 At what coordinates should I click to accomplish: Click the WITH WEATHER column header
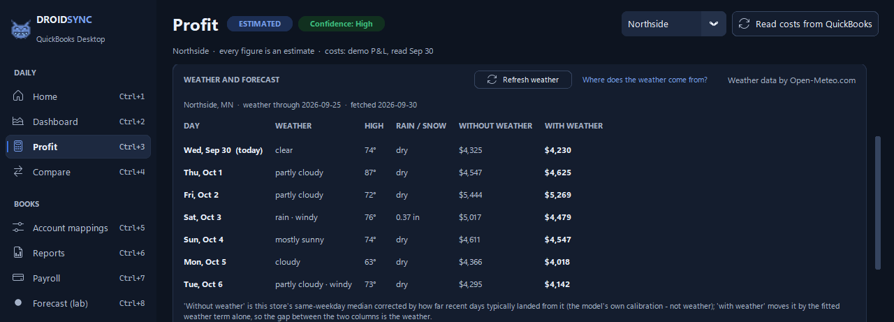573,126
